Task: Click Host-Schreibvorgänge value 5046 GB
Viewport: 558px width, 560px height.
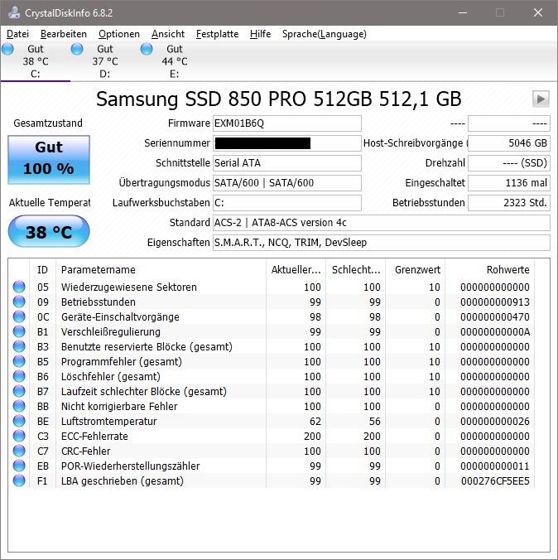Action: 508,143
